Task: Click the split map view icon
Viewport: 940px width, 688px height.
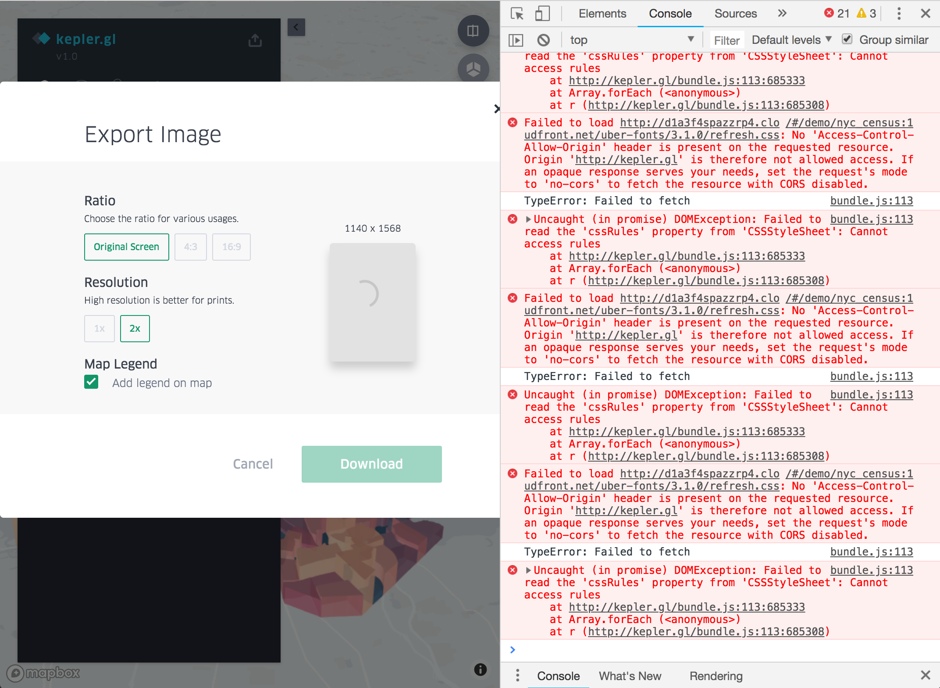Action: point(473,31)
